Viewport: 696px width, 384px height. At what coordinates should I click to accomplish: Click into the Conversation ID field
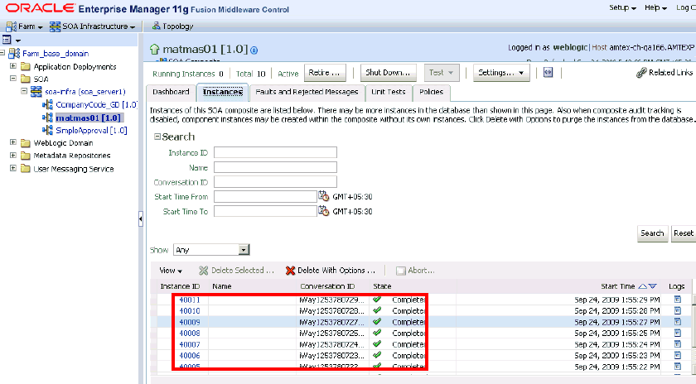275,182
